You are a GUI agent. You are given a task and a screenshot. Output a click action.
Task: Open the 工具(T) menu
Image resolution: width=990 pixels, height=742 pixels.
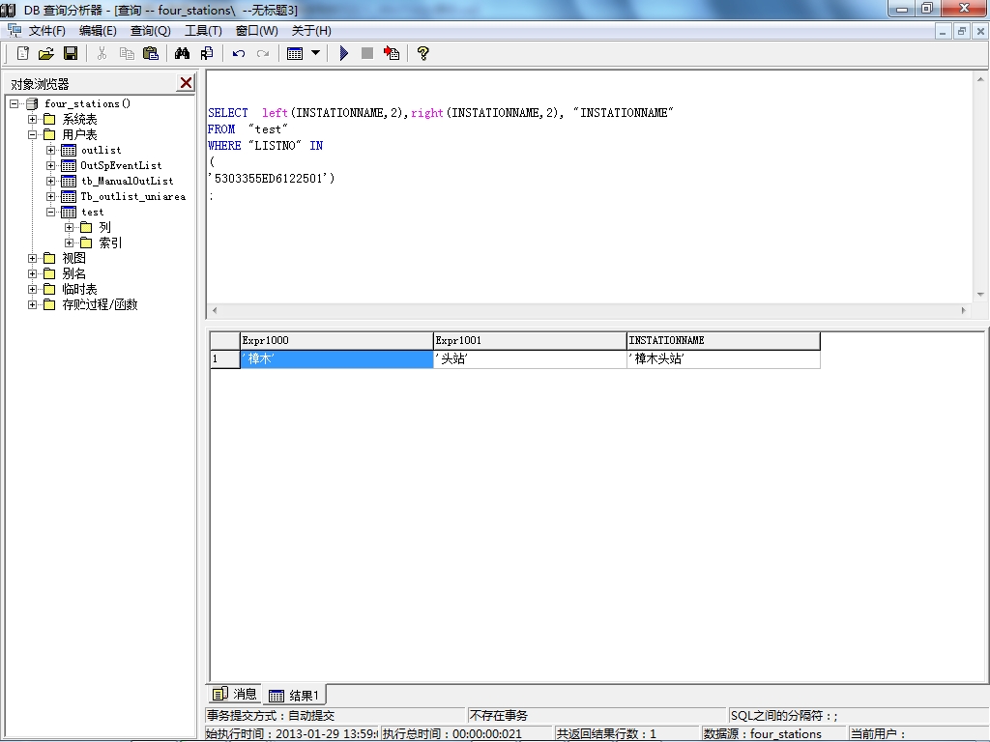[x=203, y=31]
